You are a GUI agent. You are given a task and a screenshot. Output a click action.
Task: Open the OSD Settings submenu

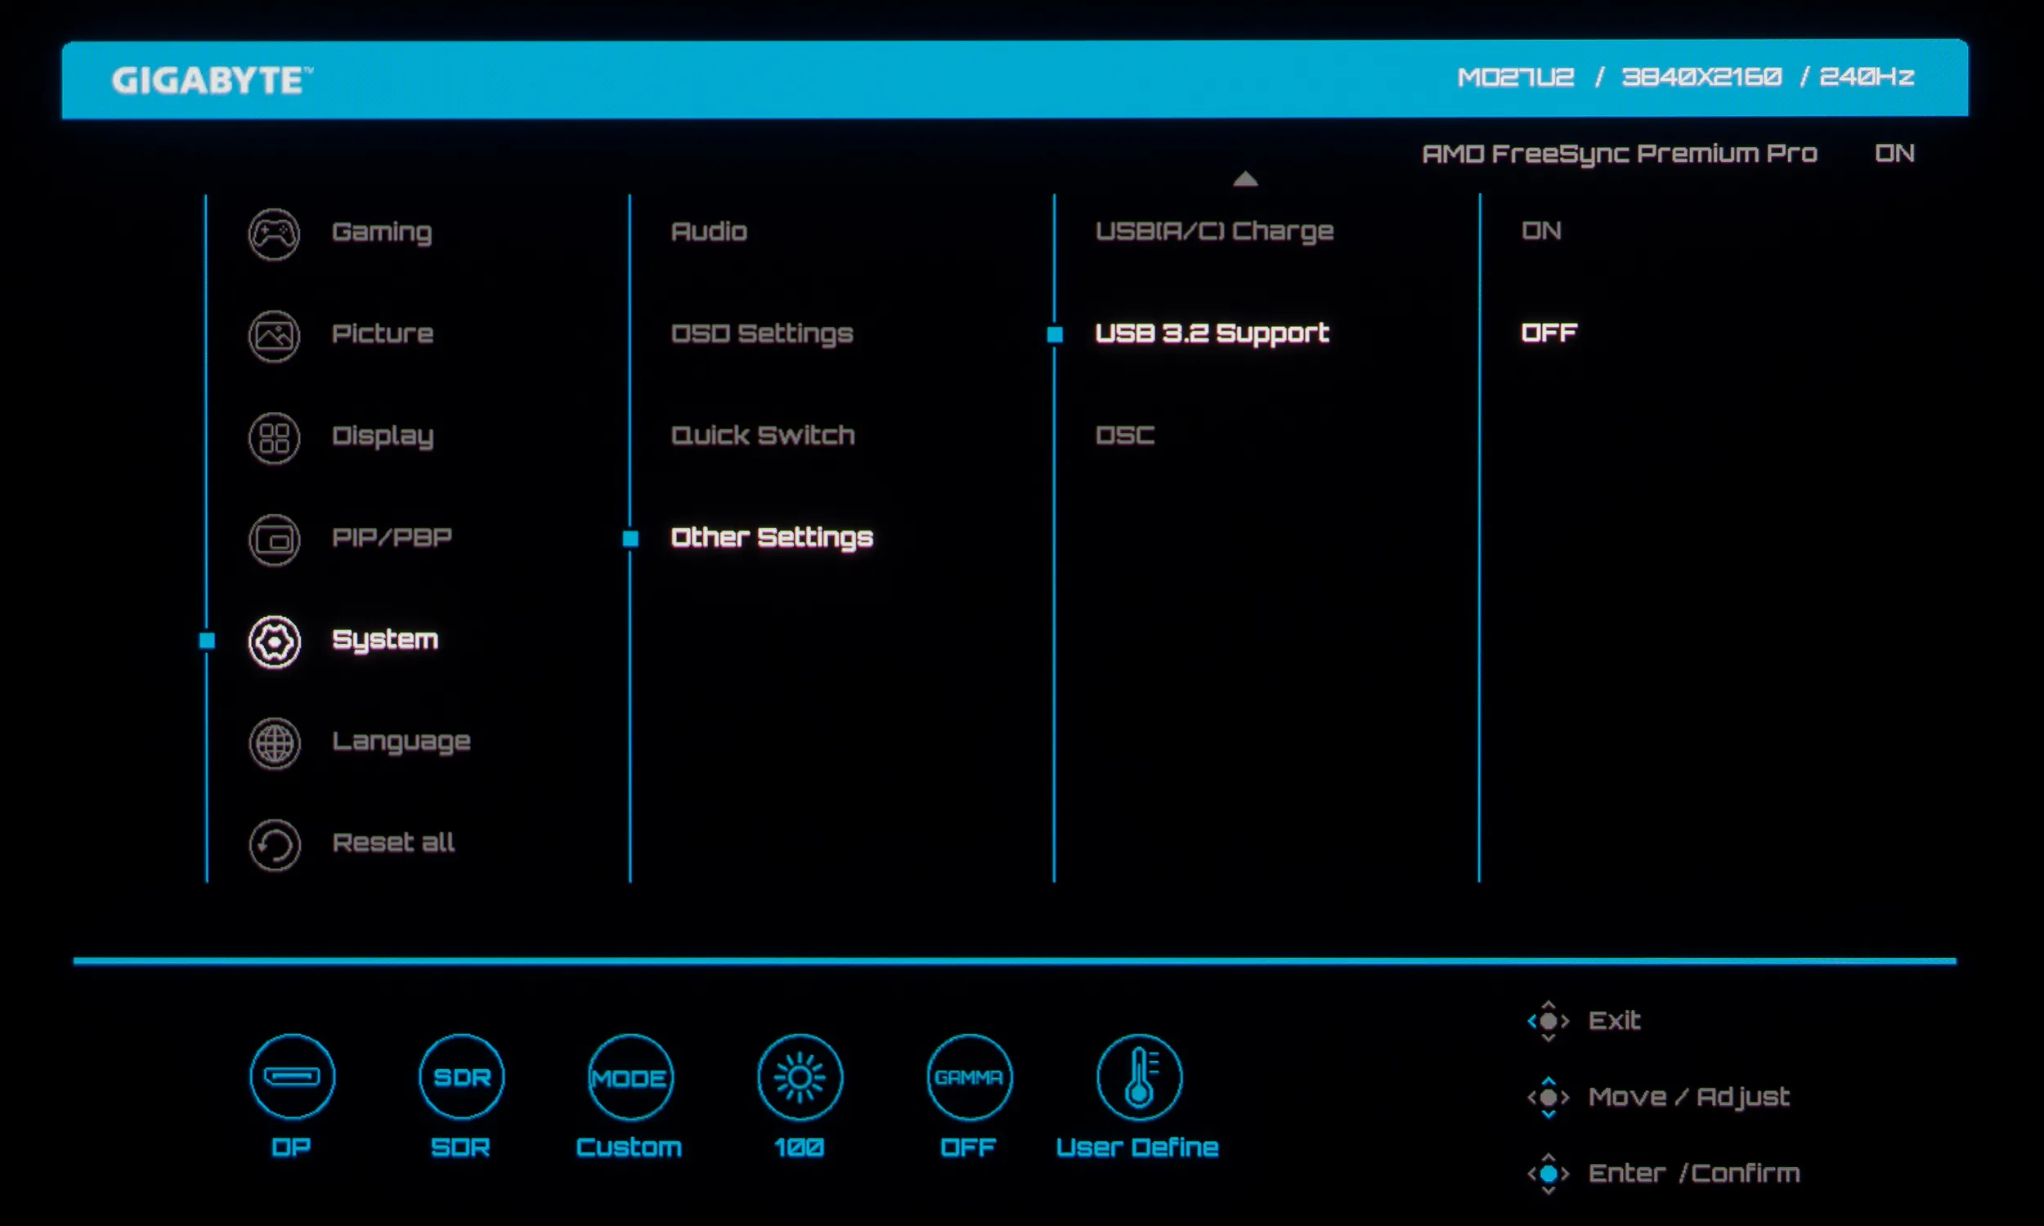point(762,333)
